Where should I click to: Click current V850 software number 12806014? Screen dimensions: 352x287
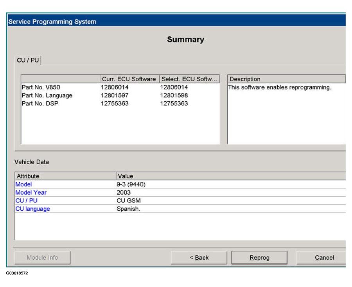click(x=115, y=87)
